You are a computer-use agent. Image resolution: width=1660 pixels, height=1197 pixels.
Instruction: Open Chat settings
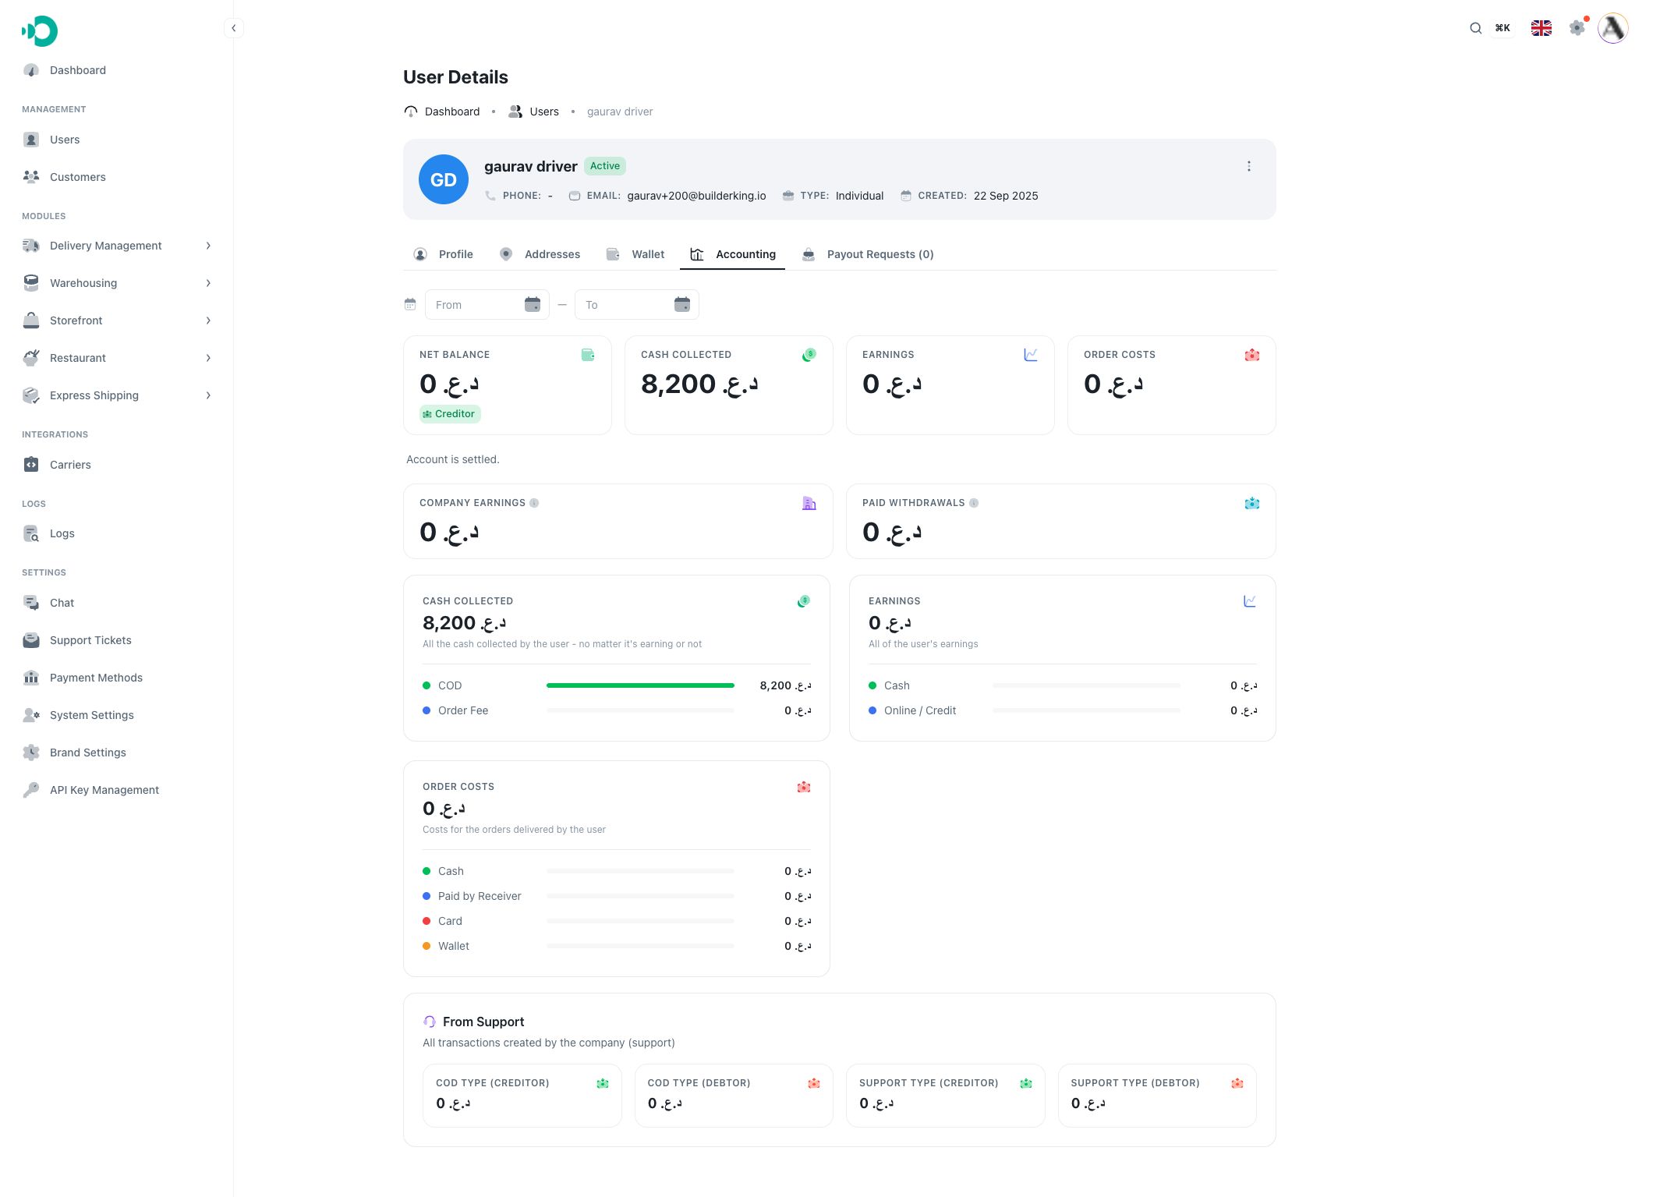117,603
